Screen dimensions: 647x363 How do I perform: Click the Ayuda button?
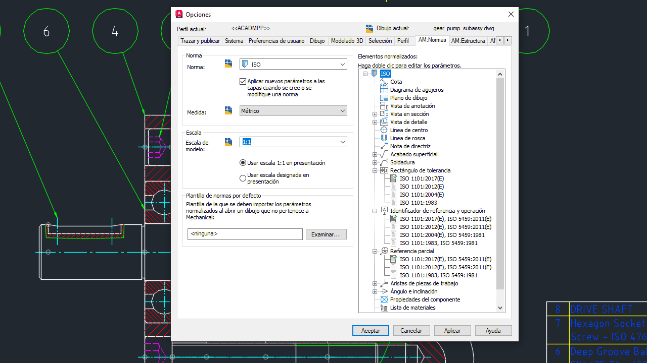[493, 331]
